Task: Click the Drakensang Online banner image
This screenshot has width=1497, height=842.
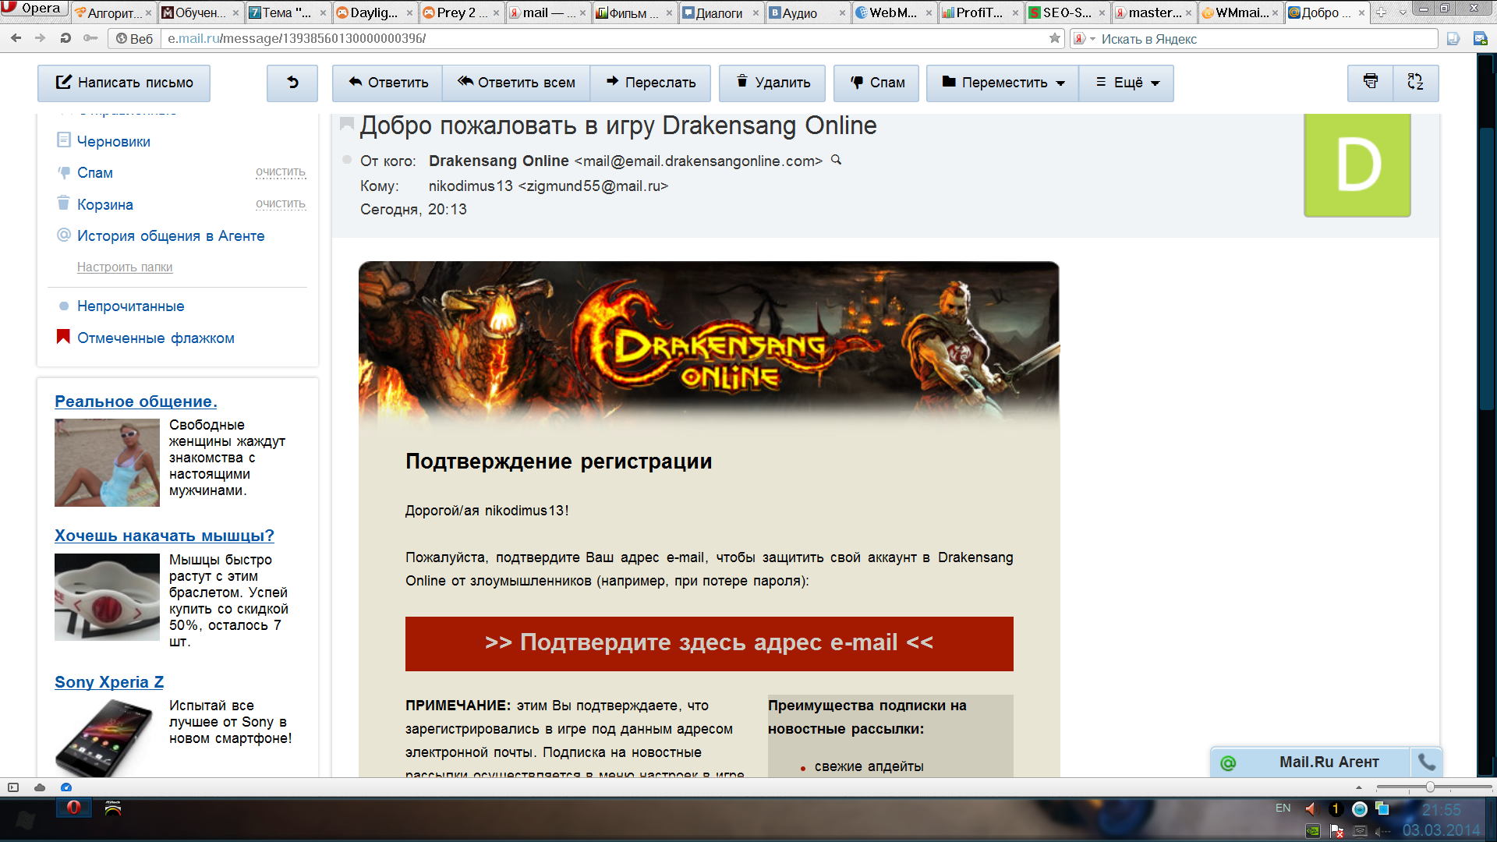Action: 709,343
